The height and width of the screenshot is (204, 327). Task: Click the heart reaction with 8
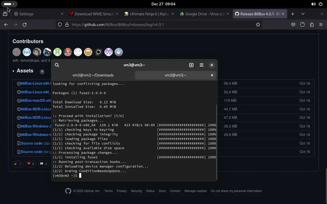pos(31,164)
